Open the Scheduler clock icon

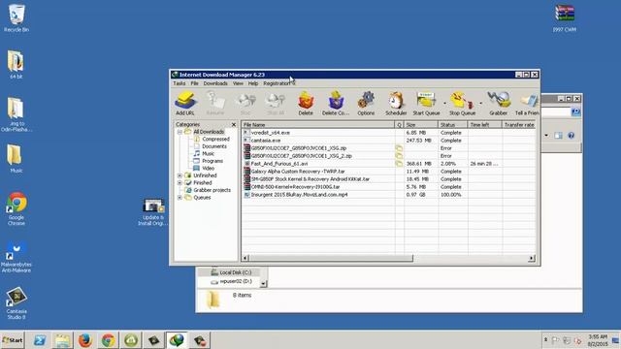396,104
